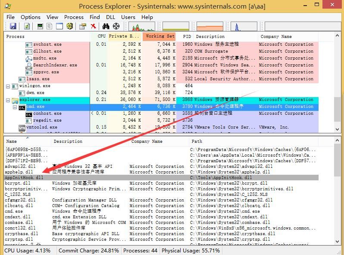344x255 pixels.
Task: Collapse the winlogon.exe tree node
Action: [8, 87]
